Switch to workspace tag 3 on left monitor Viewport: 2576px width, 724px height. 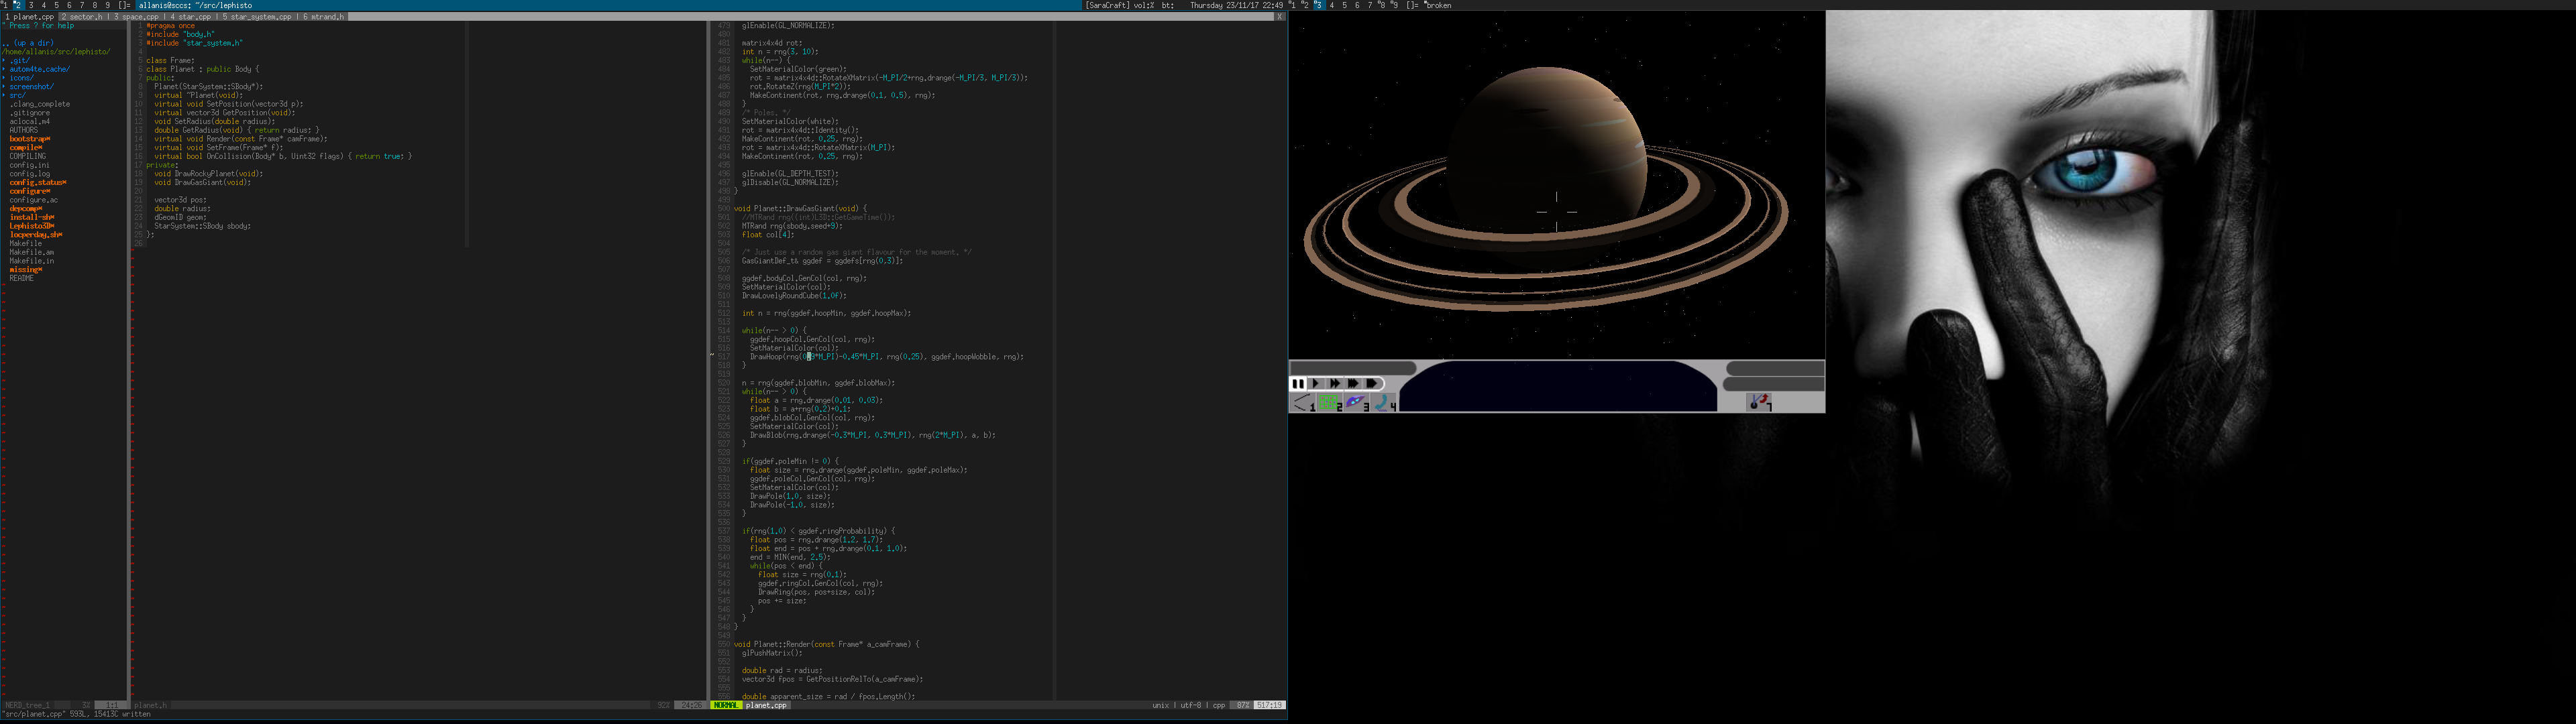click(x=30, y=5)
